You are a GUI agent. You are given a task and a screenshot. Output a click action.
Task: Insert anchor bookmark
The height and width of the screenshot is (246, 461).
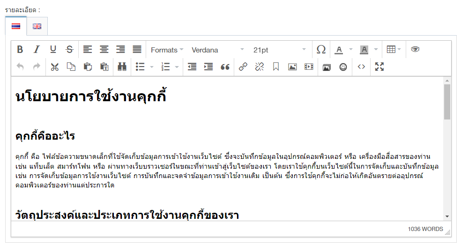click(x=276, y=67)
